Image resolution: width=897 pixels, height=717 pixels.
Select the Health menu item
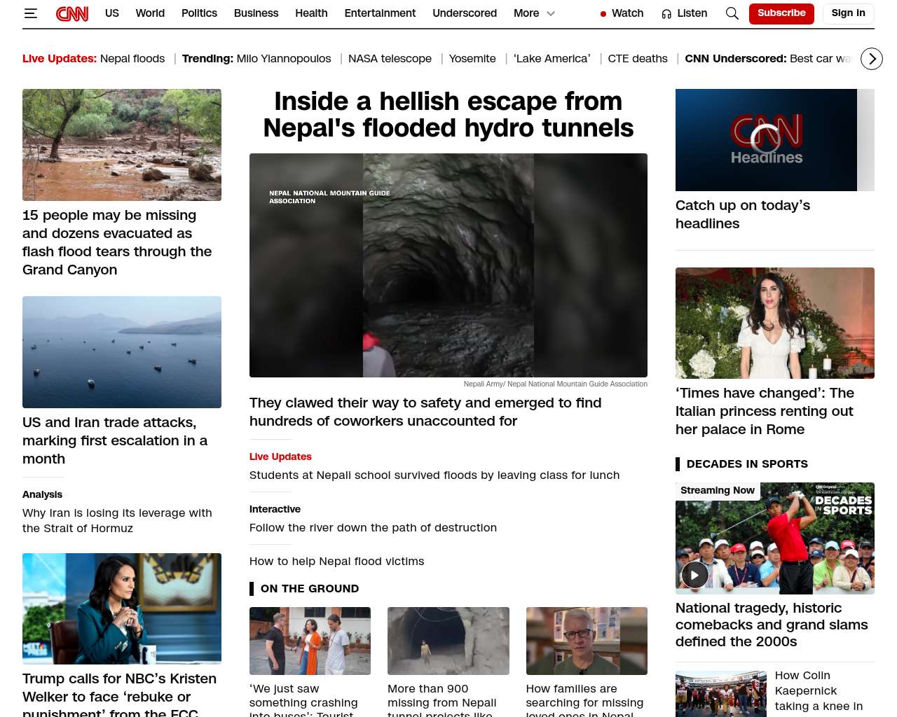point(311,13)
